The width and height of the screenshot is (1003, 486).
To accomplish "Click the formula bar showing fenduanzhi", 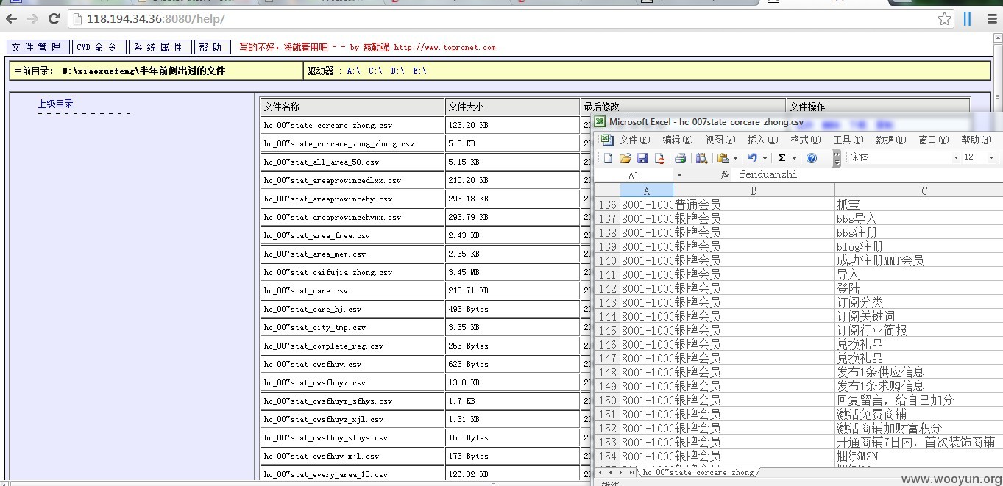I will coord(869,175).
